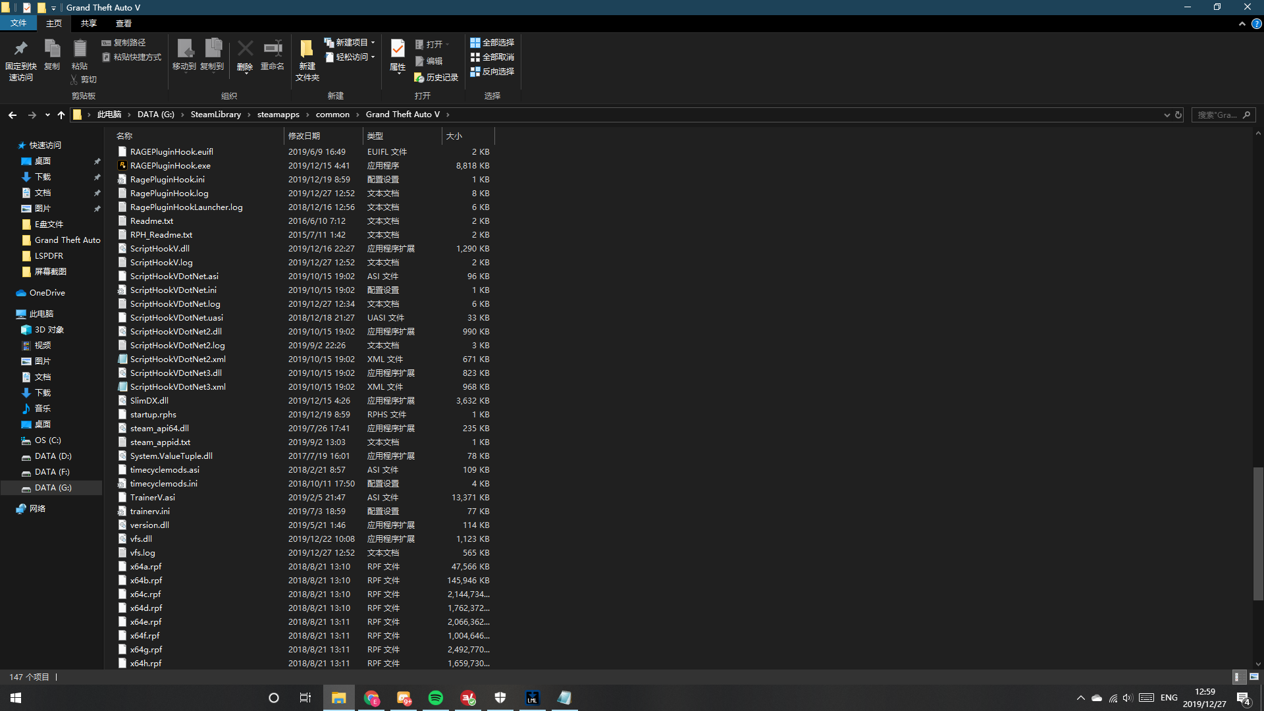The image size is (1264, 711).
Task: Click the Delete icon in the ribbon
Action: [245, 49]
